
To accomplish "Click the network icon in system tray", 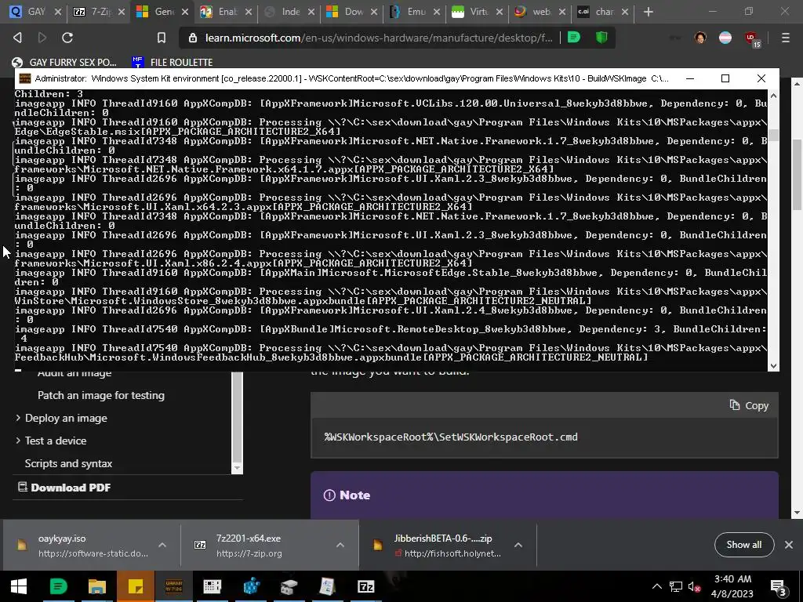I will click(x=676, y=586).
